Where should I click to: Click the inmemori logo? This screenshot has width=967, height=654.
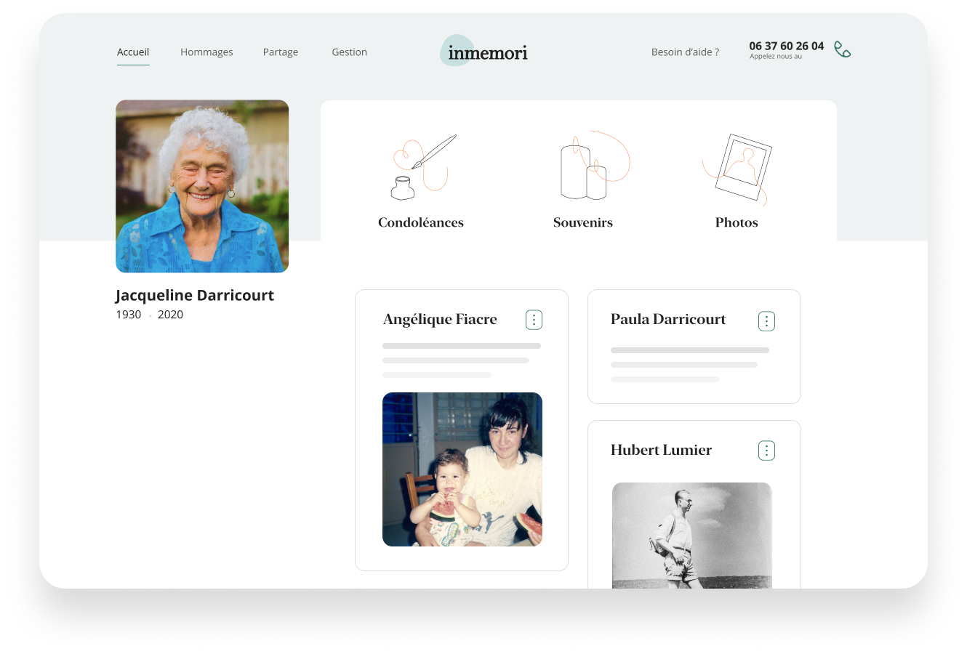484,51
